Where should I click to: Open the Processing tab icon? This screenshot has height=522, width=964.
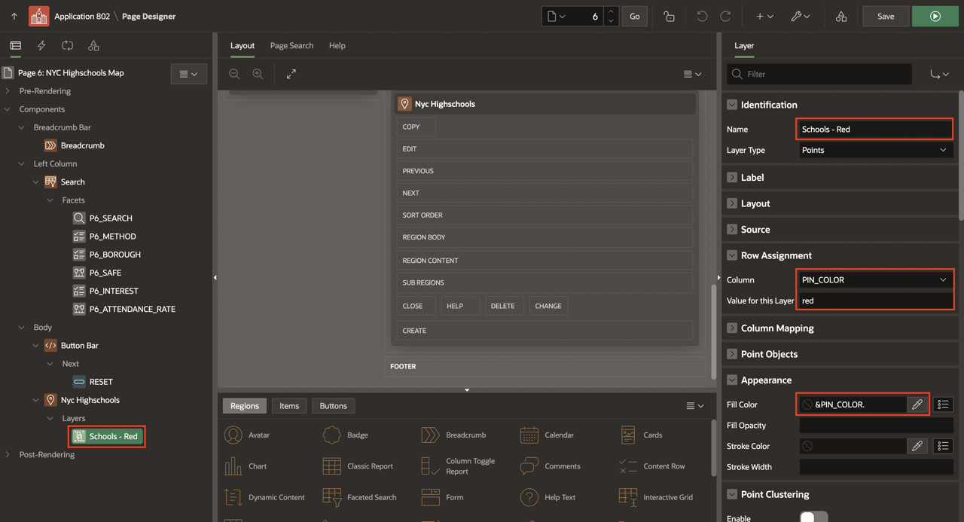point(67,46)
